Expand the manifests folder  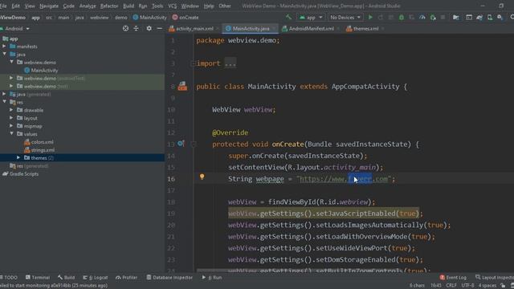tap(4, 47)
